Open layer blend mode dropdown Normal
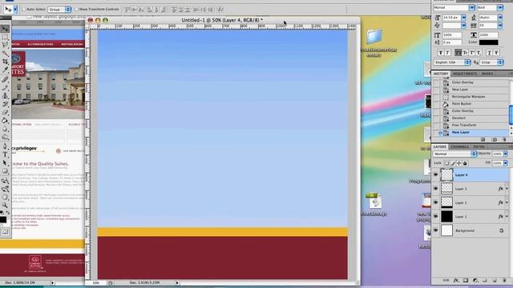The height and width of the screenshot is (288, 513). pos(454,154)
